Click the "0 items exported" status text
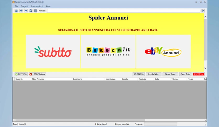219x127 pixels. click(122, 124)
